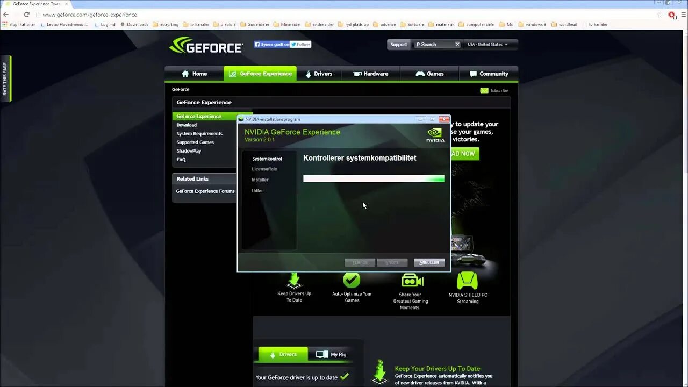Click the NVIDIA SHIELD PC Streaming icon
The height and width of the screenshot is (387, 688).
[x=467, y=281]
